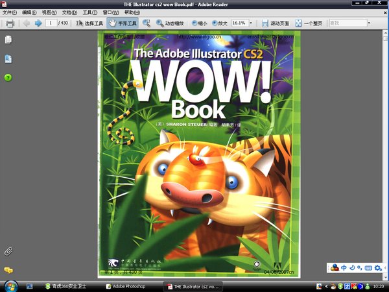This screenshot has height=292, width=389.
Task: Click the zoom percentage field 16.1%
Action: (x=240, y=23)
